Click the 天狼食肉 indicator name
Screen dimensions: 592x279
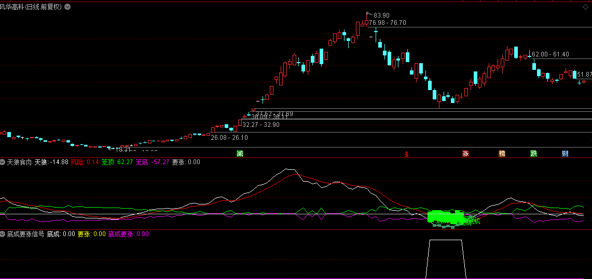(x=19, y=163)
